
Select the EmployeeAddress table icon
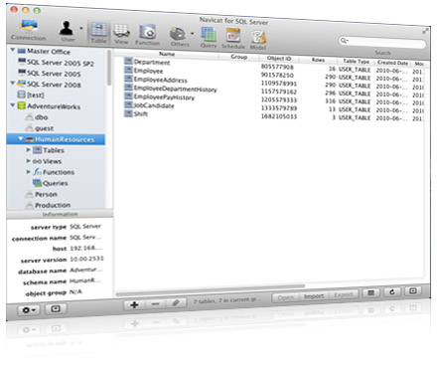click(128, 79)
